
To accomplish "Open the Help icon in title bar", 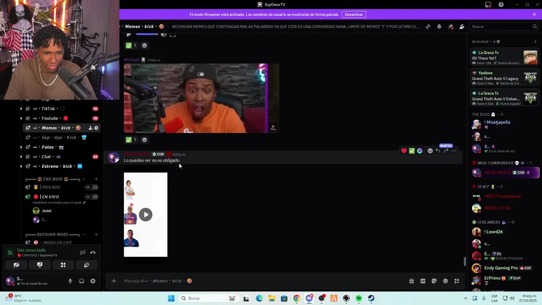I will coord(501,5).
